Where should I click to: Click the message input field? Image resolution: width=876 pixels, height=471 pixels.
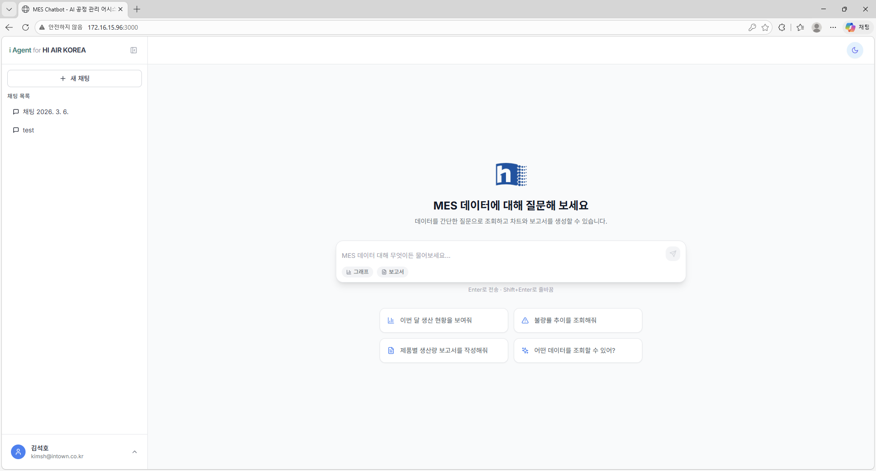pyautogui.click(x=502, y=255)
